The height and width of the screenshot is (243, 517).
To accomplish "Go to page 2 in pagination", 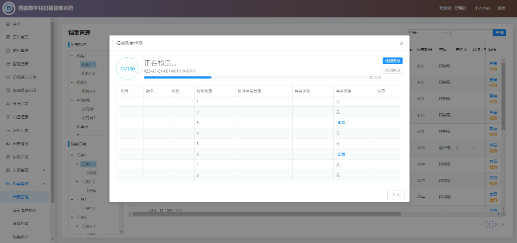I will click(x=496, y=225).
